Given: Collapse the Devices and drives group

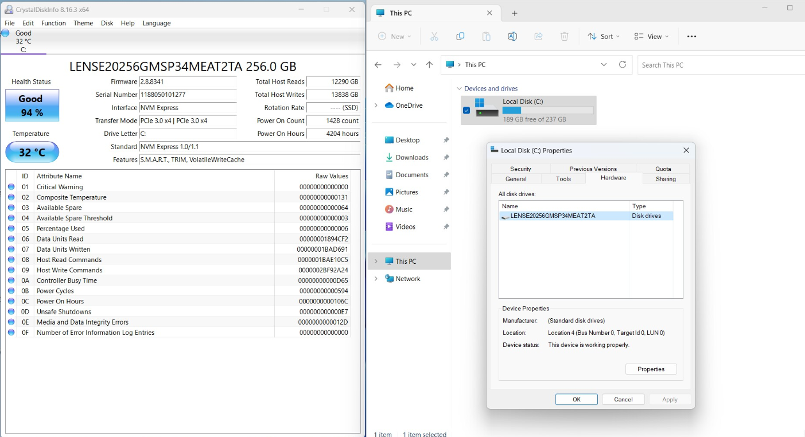Looking at the screenshot, I should click(x=460, y=88).
